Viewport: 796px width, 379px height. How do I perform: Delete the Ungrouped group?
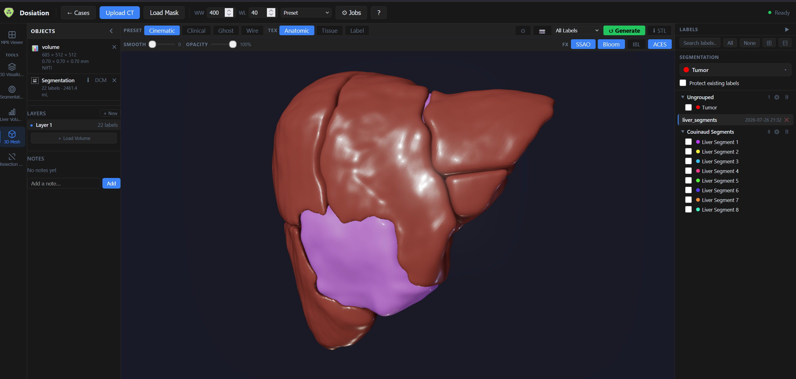point(787,97)
